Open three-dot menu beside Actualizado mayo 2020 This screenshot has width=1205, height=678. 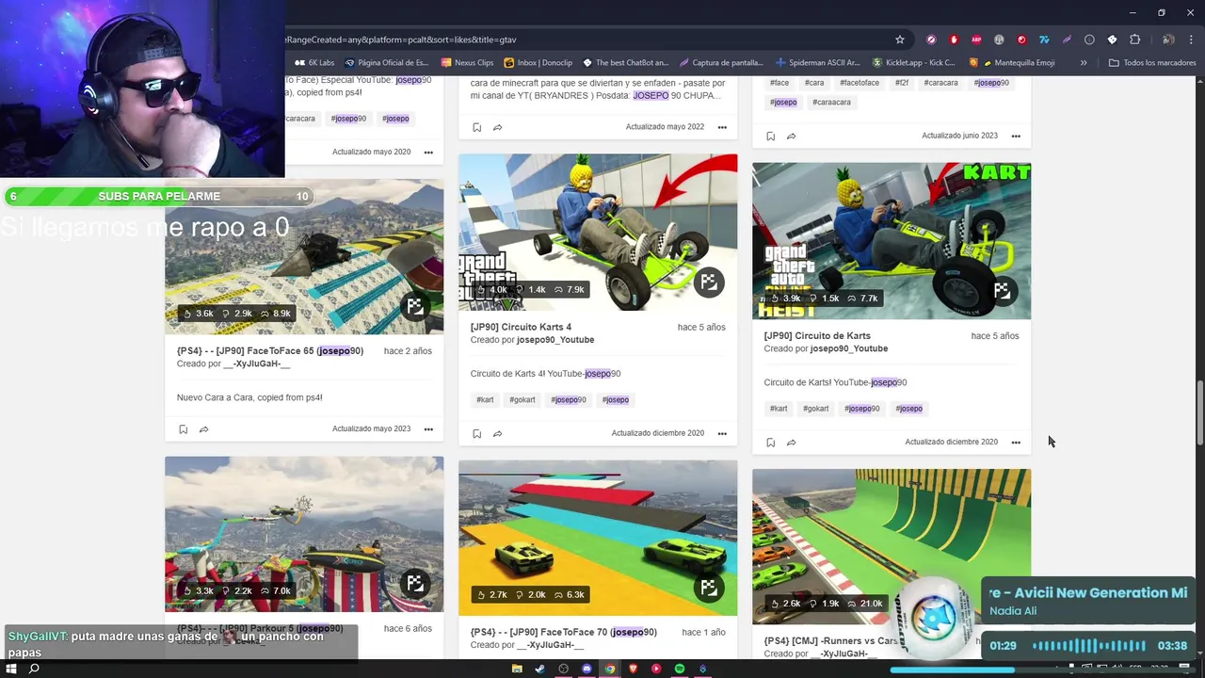tap(428, 152)
